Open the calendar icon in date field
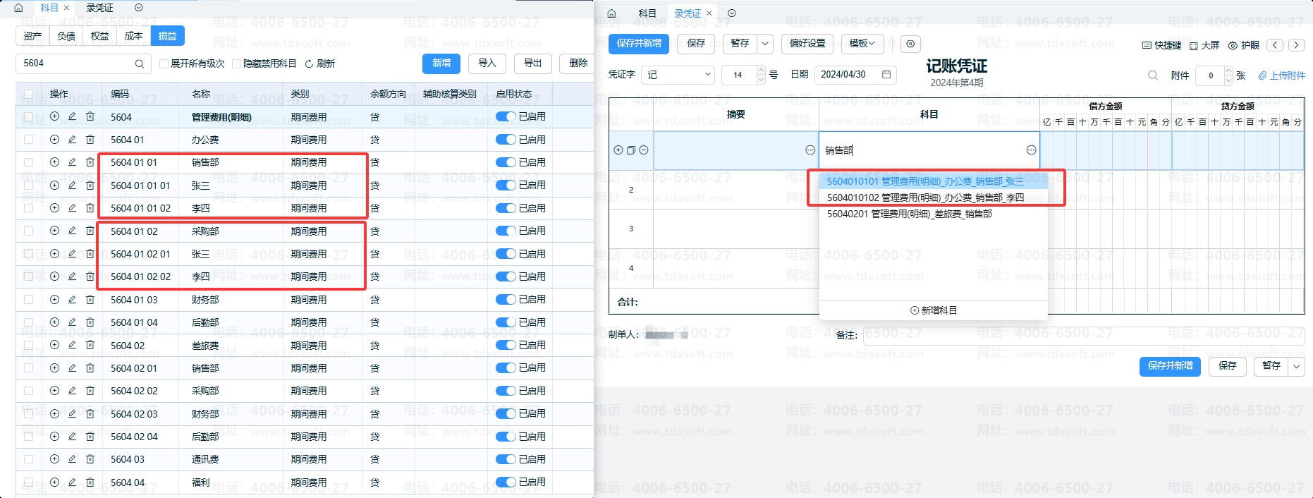Image resolution: width=1313 pixels, height=498 pixels. pyautogui.click(x=886, y=74)
